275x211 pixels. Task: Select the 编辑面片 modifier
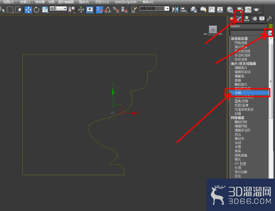(x=241, y=68)
